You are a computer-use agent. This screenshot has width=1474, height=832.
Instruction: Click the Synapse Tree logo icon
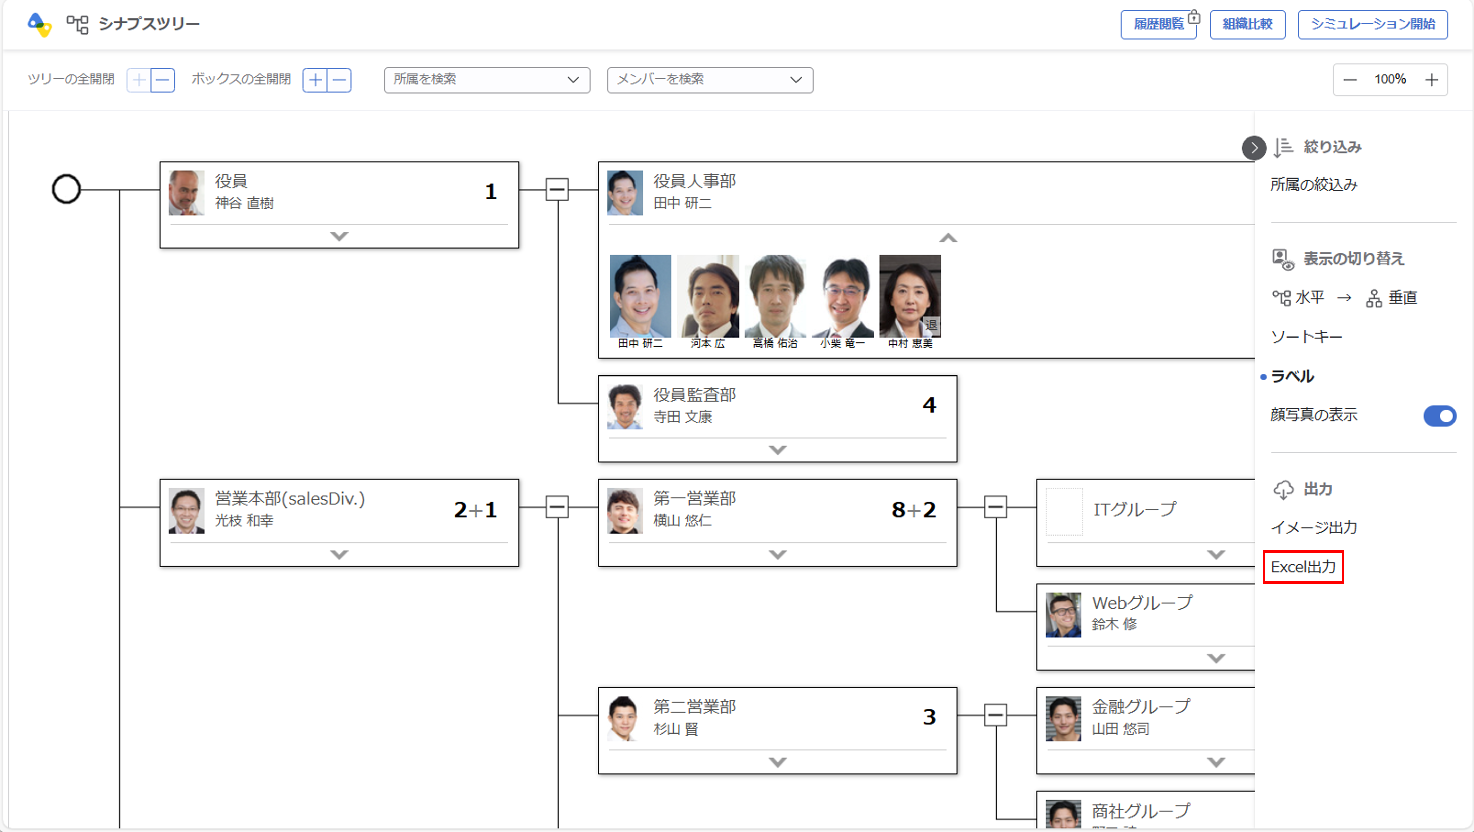39,24
